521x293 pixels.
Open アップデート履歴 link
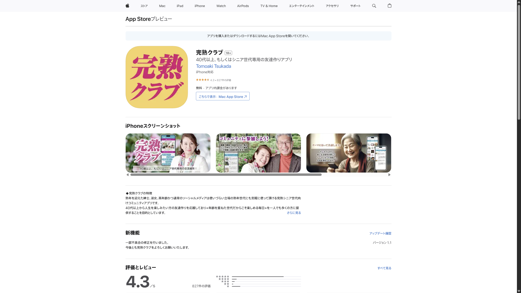pos(380,233)
